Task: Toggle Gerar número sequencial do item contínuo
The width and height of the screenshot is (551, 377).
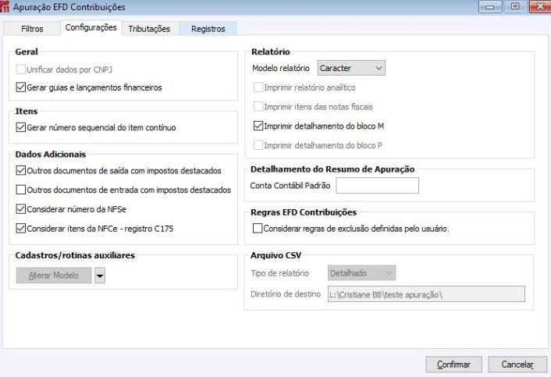Action: tap(21, 127)
